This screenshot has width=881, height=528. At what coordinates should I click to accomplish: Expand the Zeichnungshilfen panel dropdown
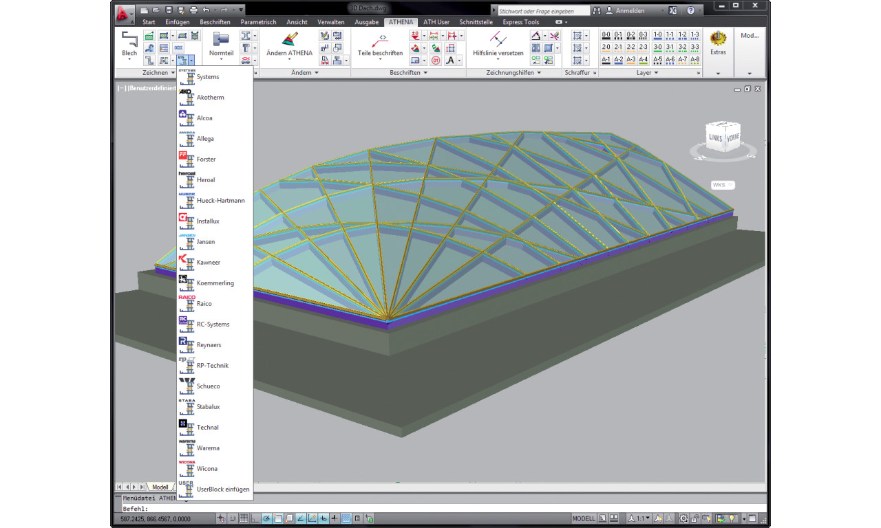click(514, 72)
